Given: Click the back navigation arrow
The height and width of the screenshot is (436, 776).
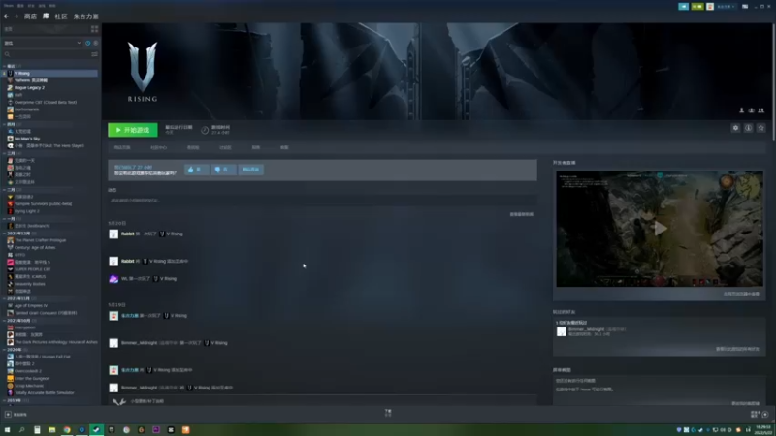Looking at the screenshot, I should (7, 16).
